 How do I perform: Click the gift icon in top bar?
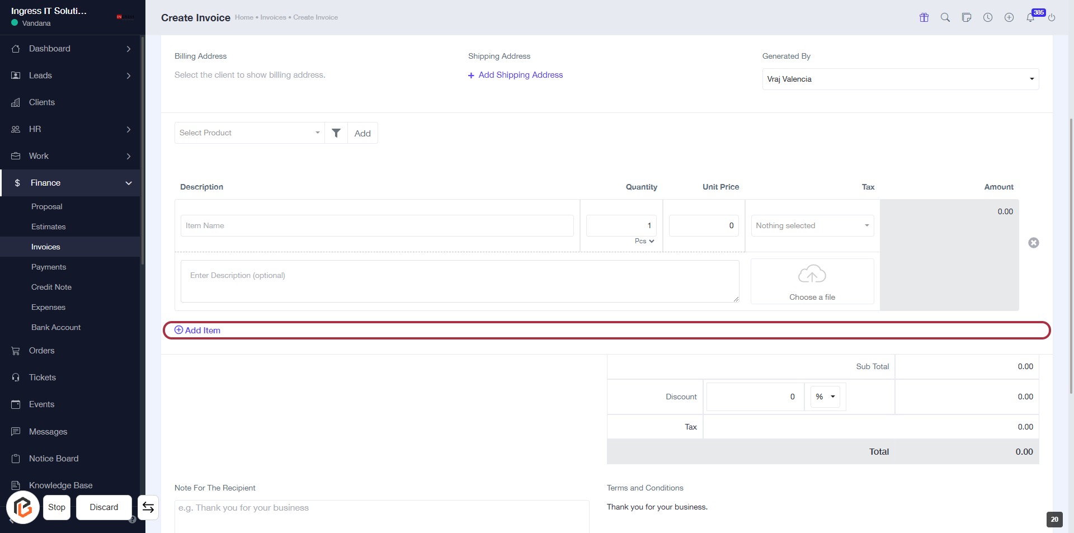[x=924, y=17]
